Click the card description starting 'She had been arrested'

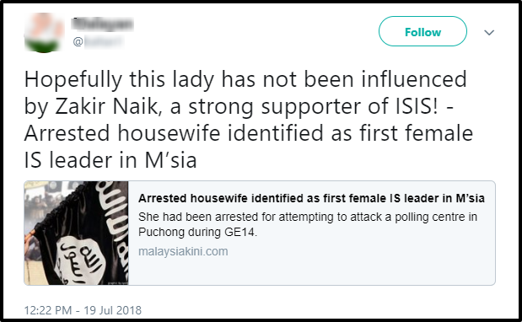click(x=308, y=224)
